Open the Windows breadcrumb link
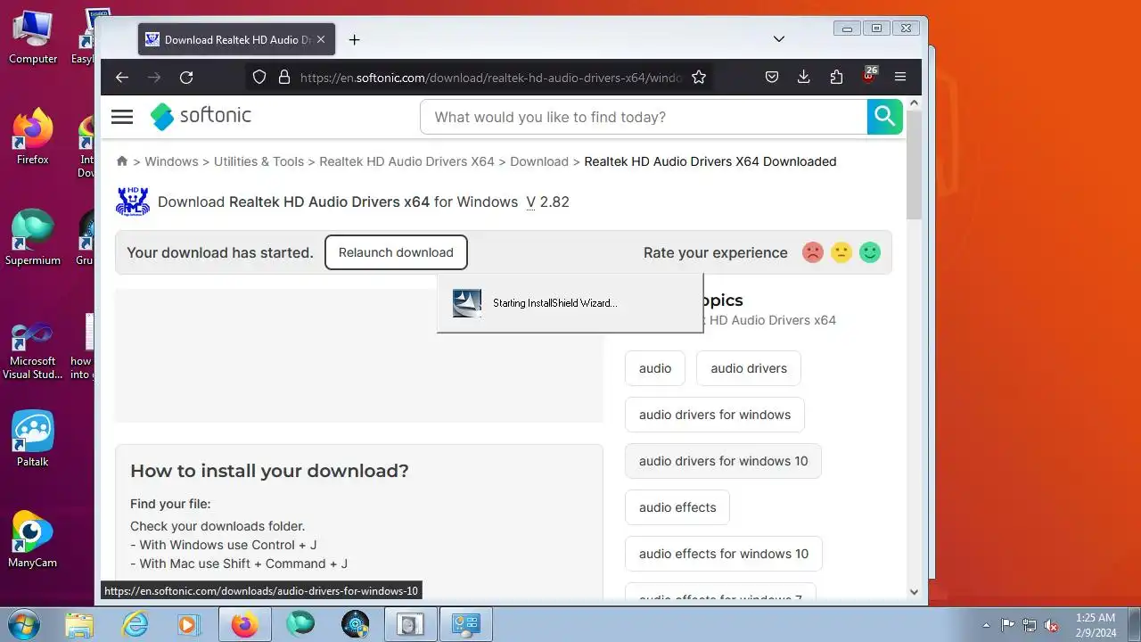Image resolution: width=1141 pixels, height=642 pixels. pos(171,161)
